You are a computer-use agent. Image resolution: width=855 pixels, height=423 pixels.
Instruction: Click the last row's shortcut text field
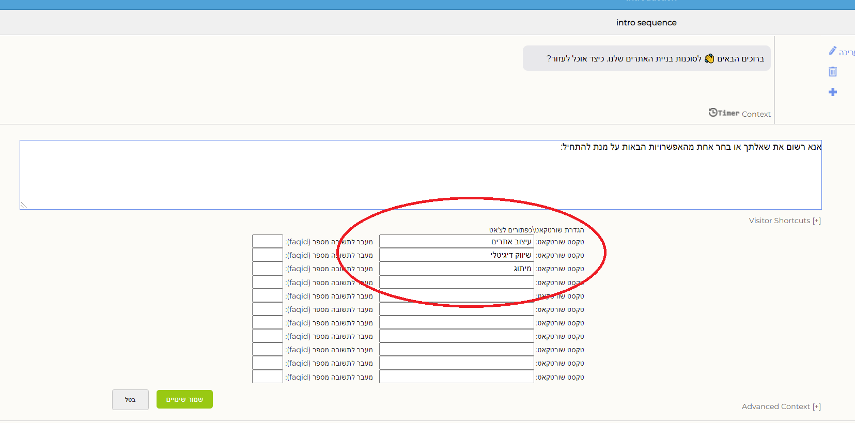(x=457, y=377)
